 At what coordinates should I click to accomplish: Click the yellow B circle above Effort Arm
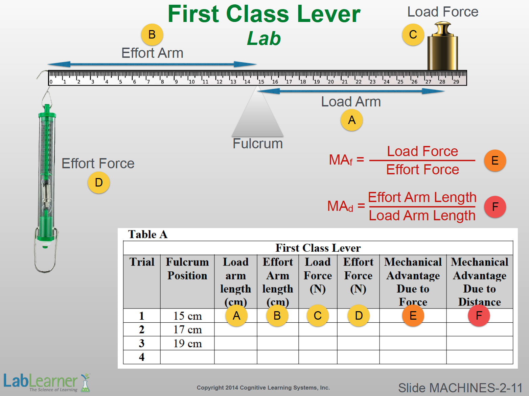[x=152, y=34]
